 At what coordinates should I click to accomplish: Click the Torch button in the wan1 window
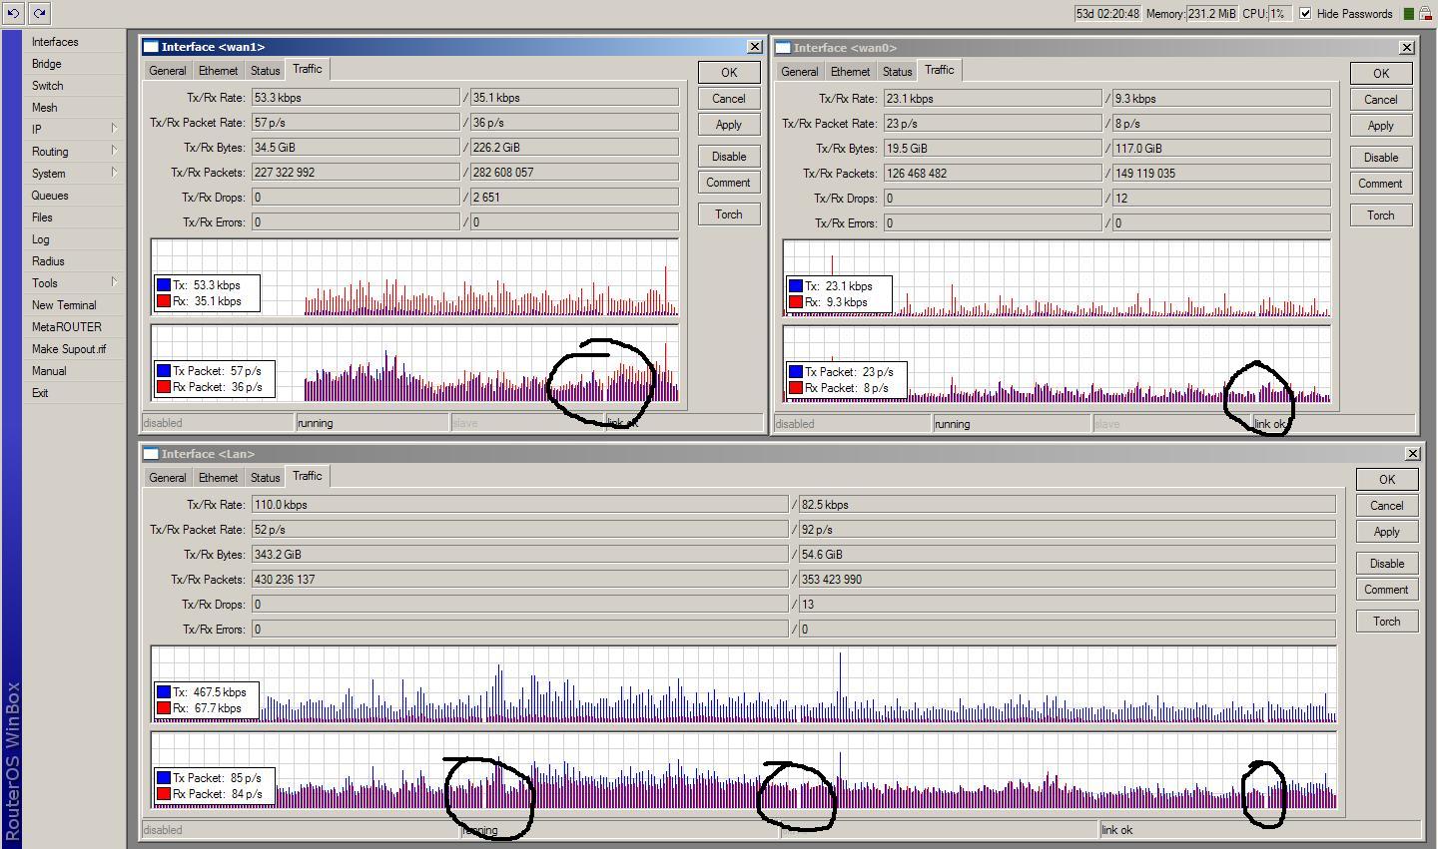pyautogui.click(x=728, y=213)
